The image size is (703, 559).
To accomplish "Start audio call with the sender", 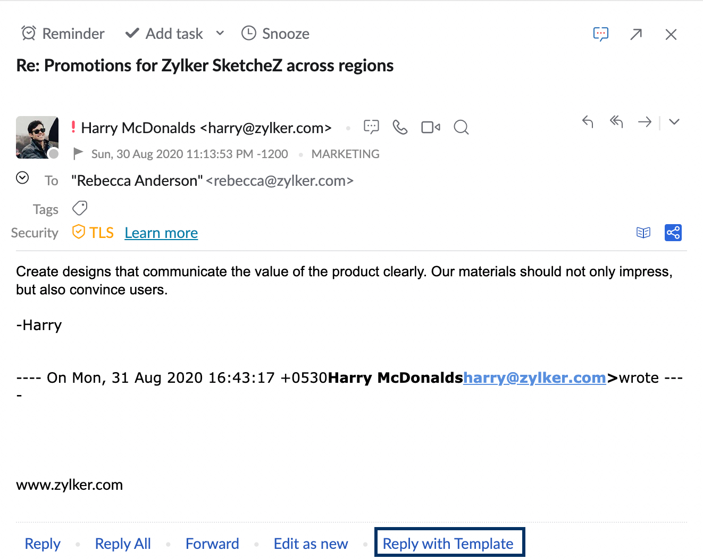I will point(400,127).
